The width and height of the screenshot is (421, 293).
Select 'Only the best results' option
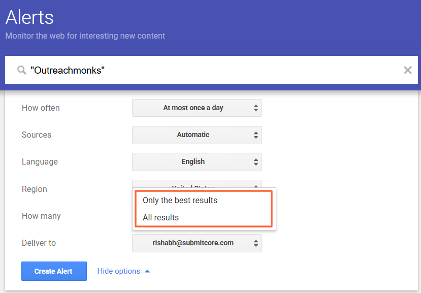pyautogui.click(x=180, y=200)
